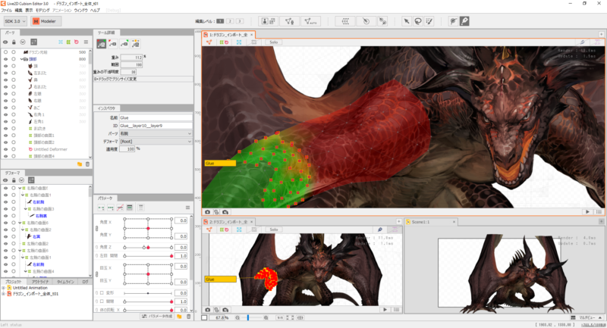This screenshot has height=328, width=607.
Task: Click the zoom out magnifier in the status bar
Action: coord(237,317)
